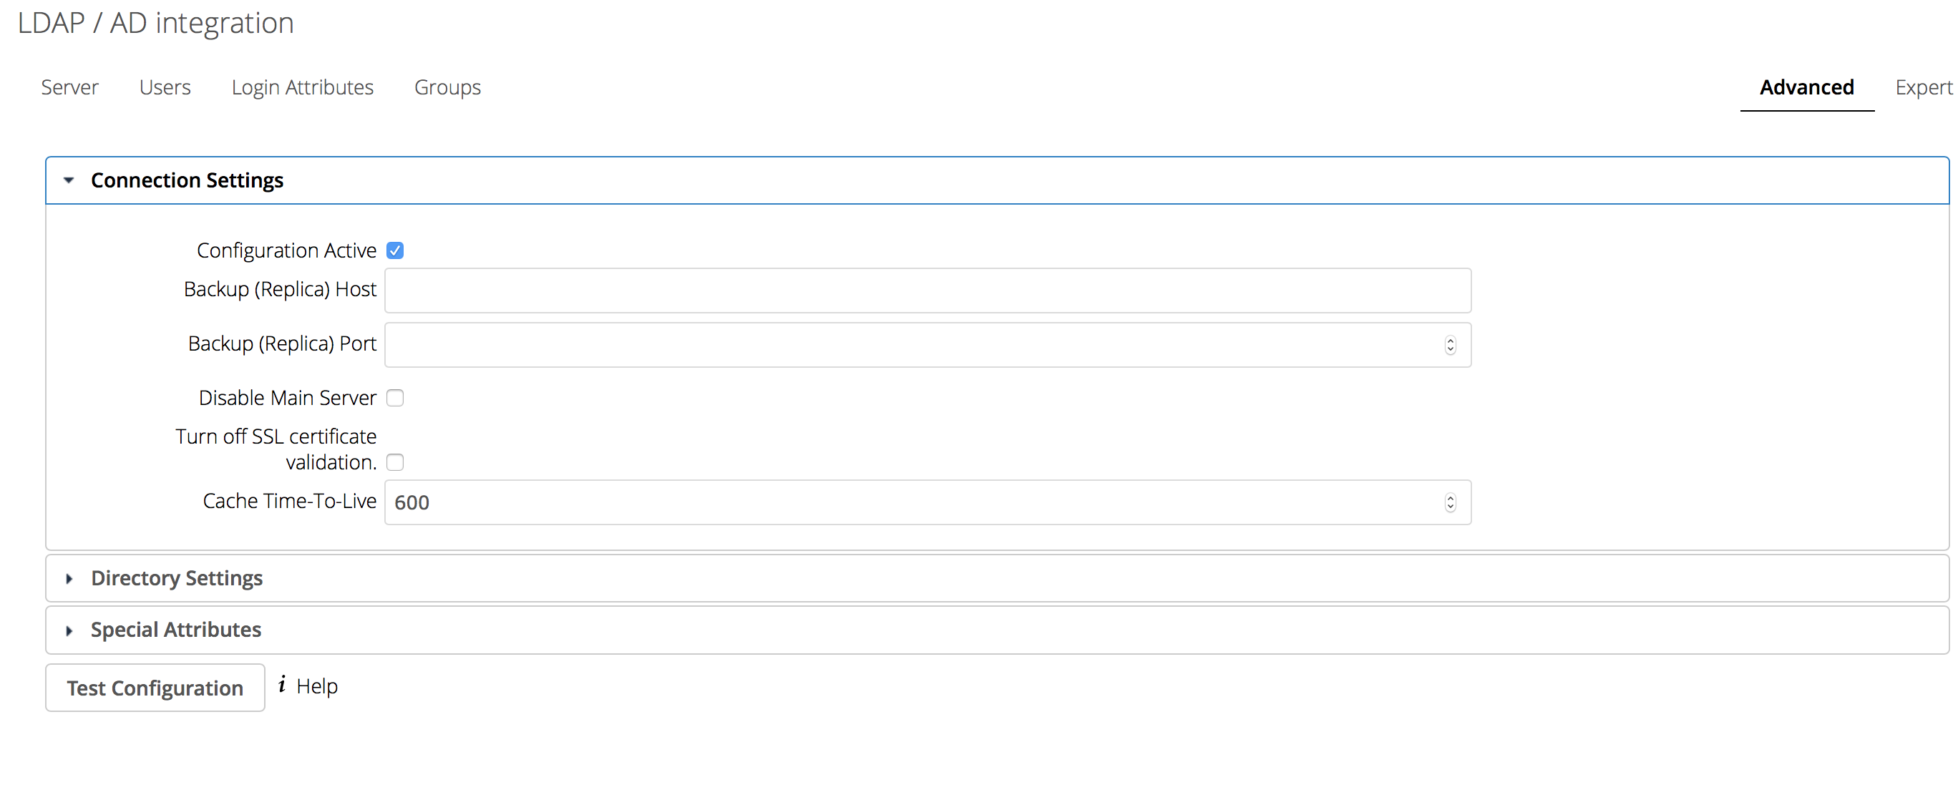Click the Help info icon

coord(282,685)
